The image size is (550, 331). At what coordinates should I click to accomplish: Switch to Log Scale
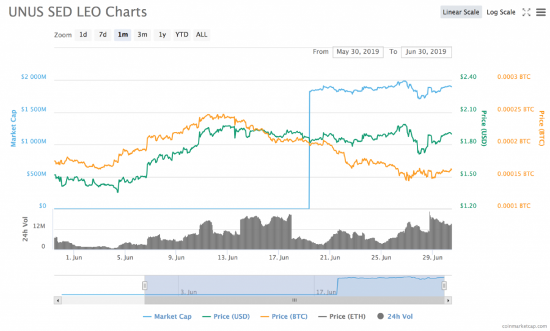pyautogui.click(x=501, y=12)
